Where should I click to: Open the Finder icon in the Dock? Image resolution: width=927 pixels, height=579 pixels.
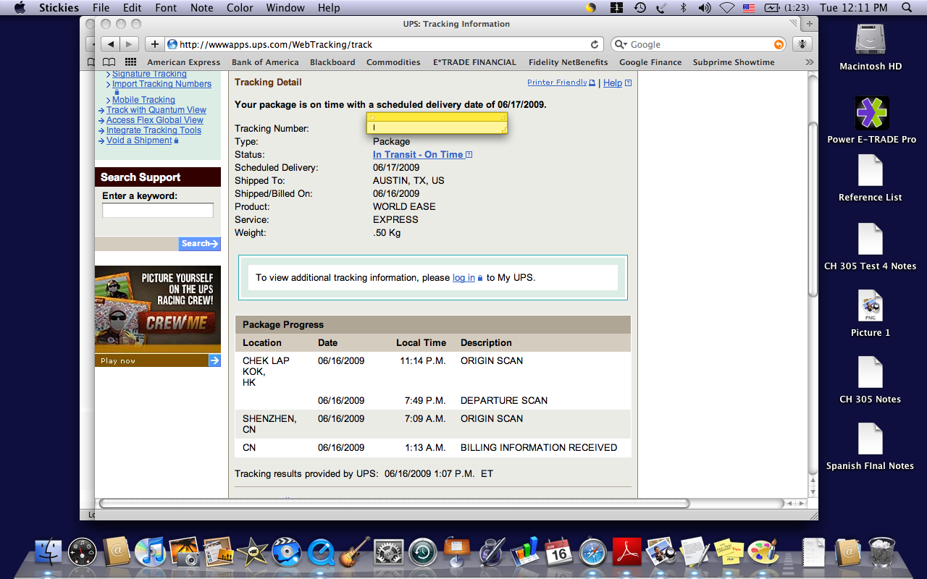pyautogui.click(x=49, y=552)
